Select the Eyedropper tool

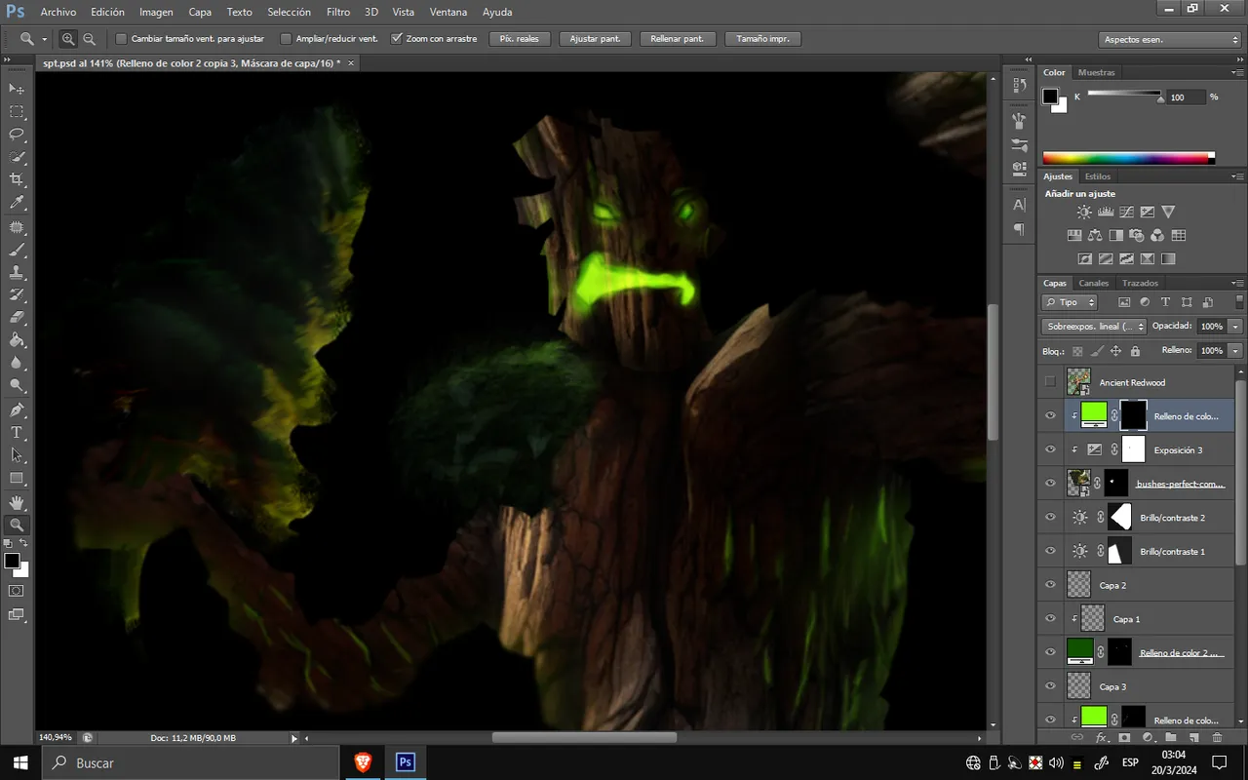click(x=17, y=203)
